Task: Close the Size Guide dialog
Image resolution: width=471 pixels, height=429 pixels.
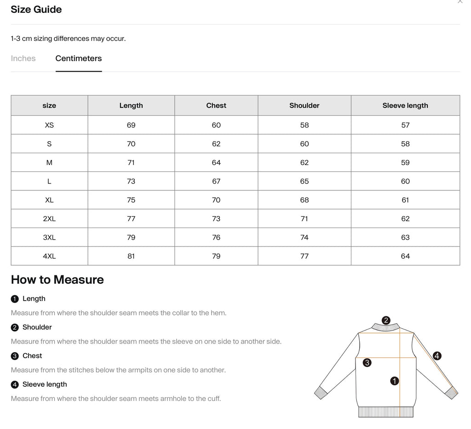Action: 460,1
